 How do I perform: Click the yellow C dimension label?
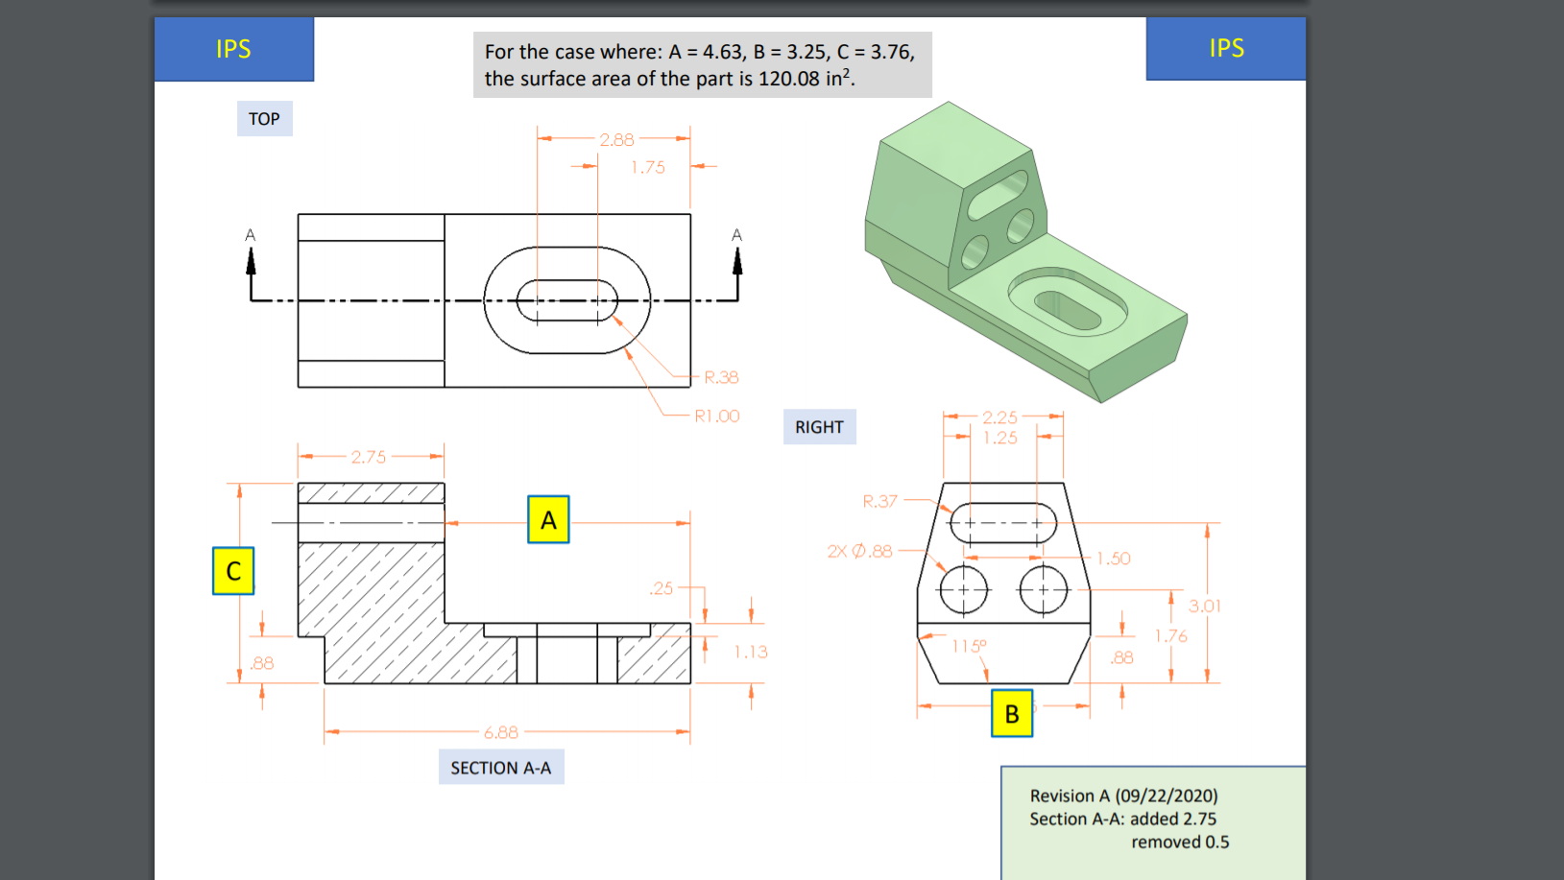[x=233, y=571]
